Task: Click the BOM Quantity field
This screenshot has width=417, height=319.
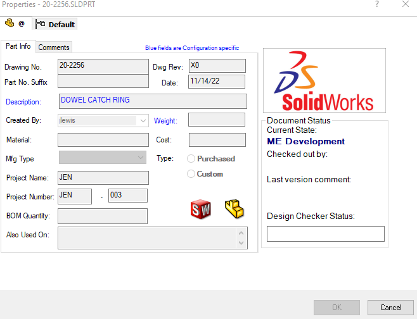Action: pos(103,216)
